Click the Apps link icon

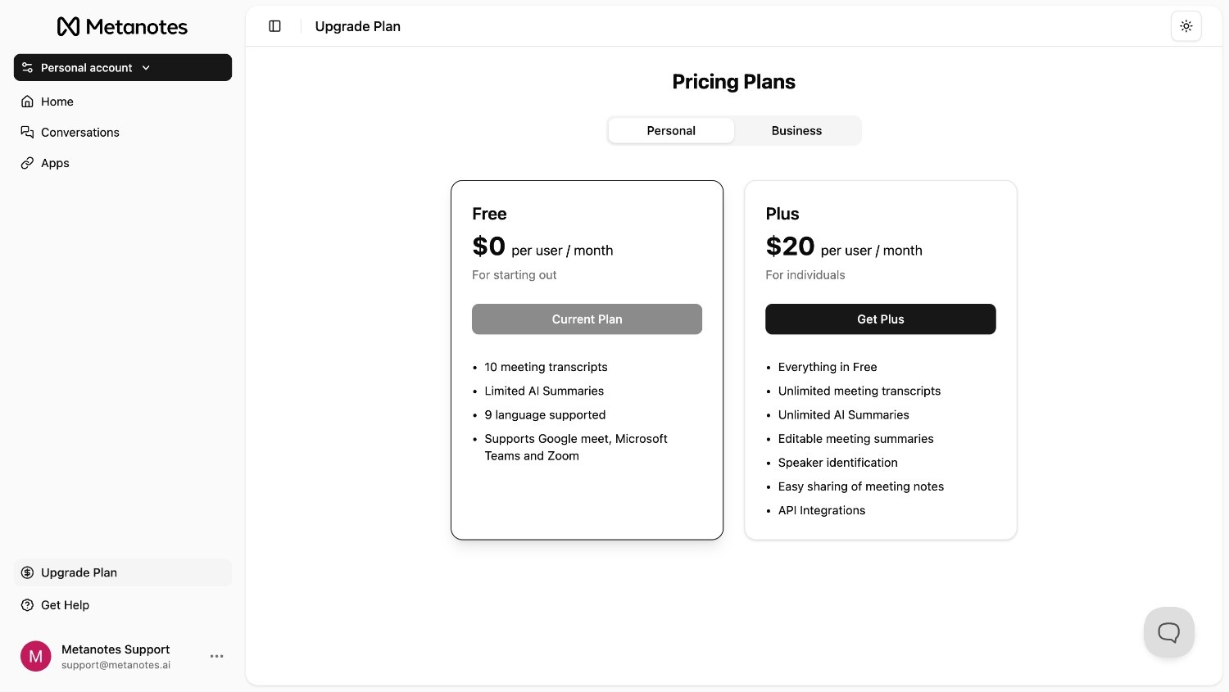27,163
